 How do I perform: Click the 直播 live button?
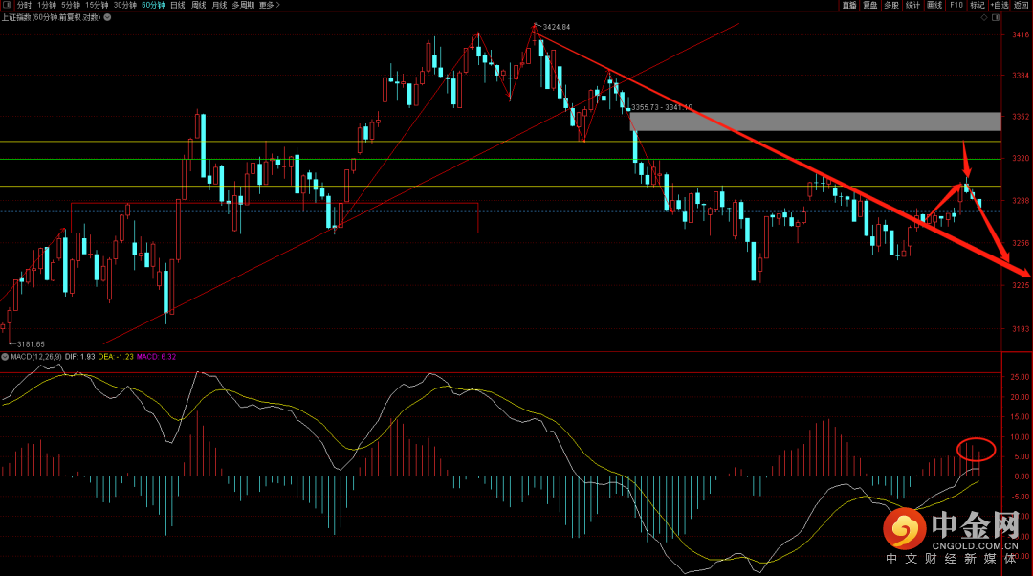pyautogui.click(x=848, y=5)
